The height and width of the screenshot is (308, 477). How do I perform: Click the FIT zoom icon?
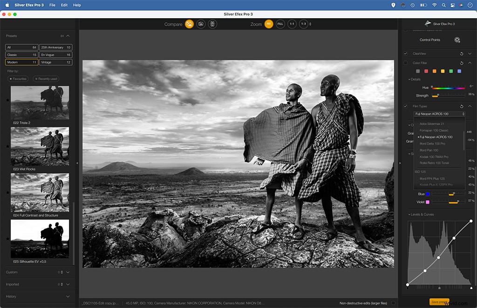pyautogui.click(x=269, y=24)
